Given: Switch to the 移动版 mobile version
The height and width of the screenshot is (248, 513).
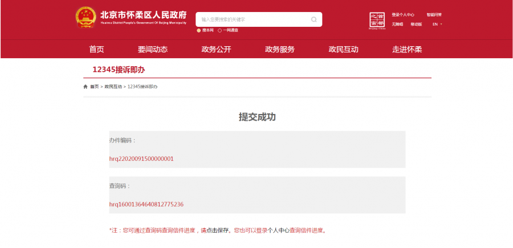Looking at the screenshot, I should pos(416,24).
